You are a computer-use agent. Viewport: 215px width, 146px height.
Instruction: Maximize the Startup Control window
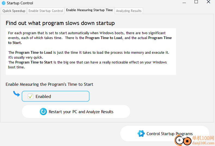pyautogui.click(x=196, y=2)
